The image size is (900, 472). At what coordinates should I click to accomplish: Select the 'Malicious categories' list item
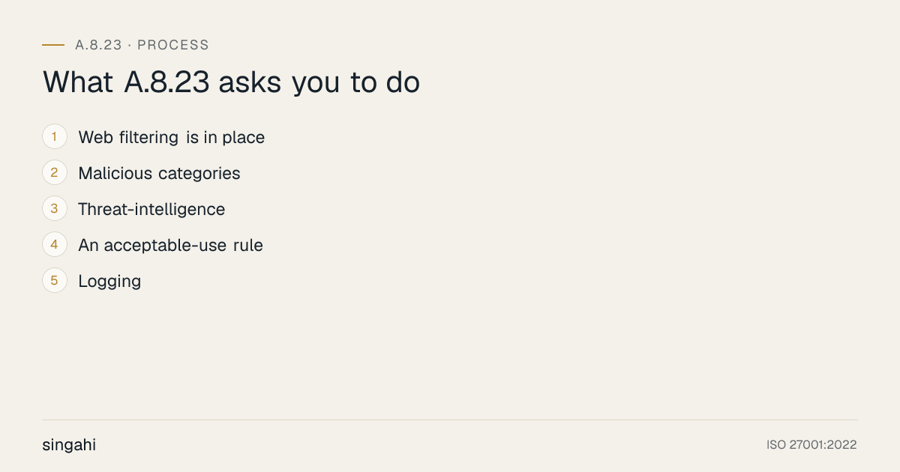159,173
